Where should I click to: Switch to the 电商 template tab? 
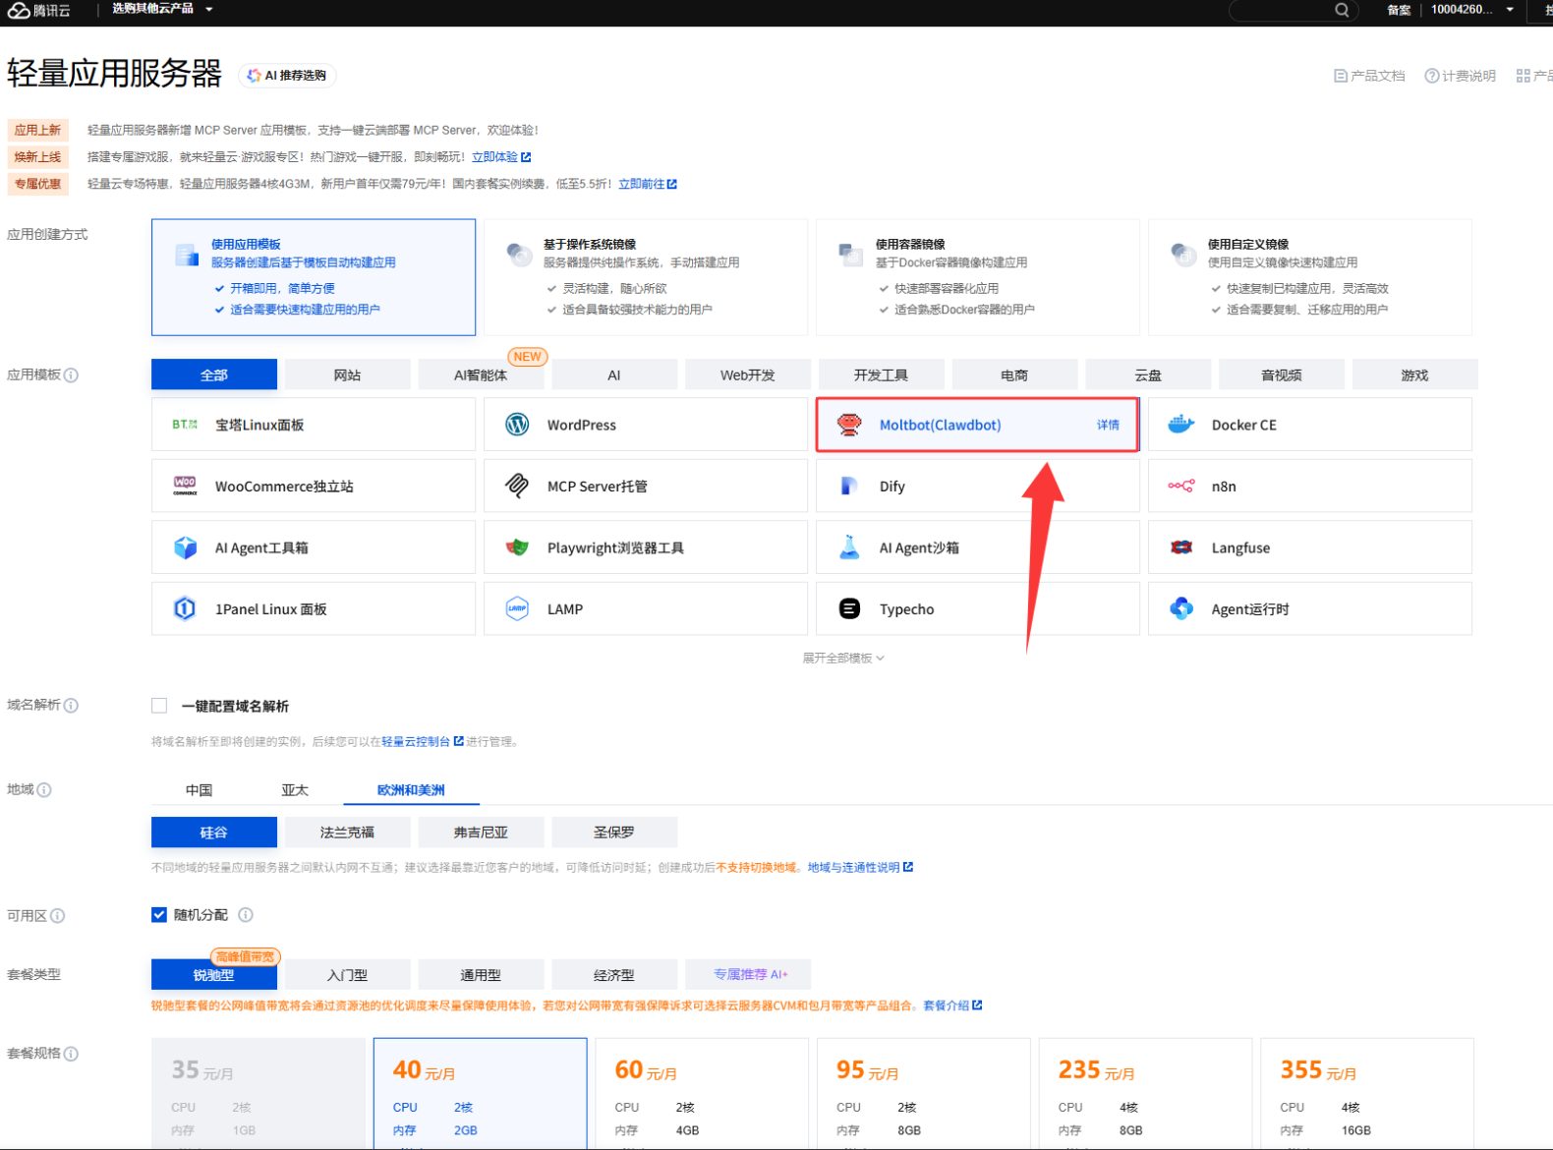(x=1014, y=374)
